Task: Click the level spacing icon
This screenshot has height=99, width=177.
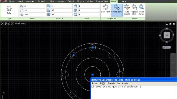Action: (x=76, y=10)
